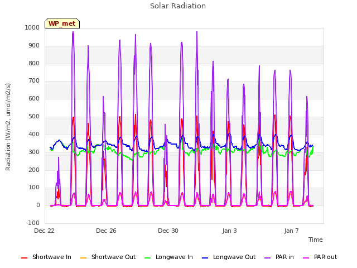Toggle the Shortwave Out legend entry

(108, 257)
